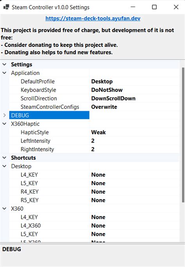Select Desktop L5_KEY shortcut label
Image resolution: width=185 pixels, height=267 pixels.
pos(29,183)
